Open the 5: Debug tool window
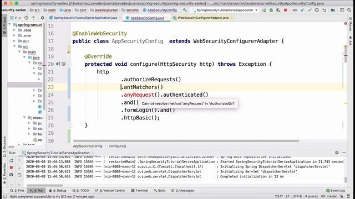Viewport: 355px width, 199px height. [x=58, y=190]
